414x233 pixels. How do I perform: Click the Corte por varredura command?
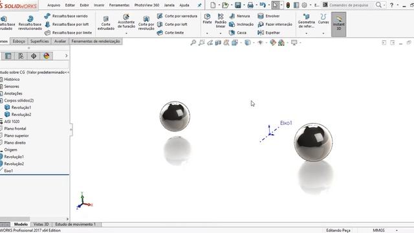(177, 16)
